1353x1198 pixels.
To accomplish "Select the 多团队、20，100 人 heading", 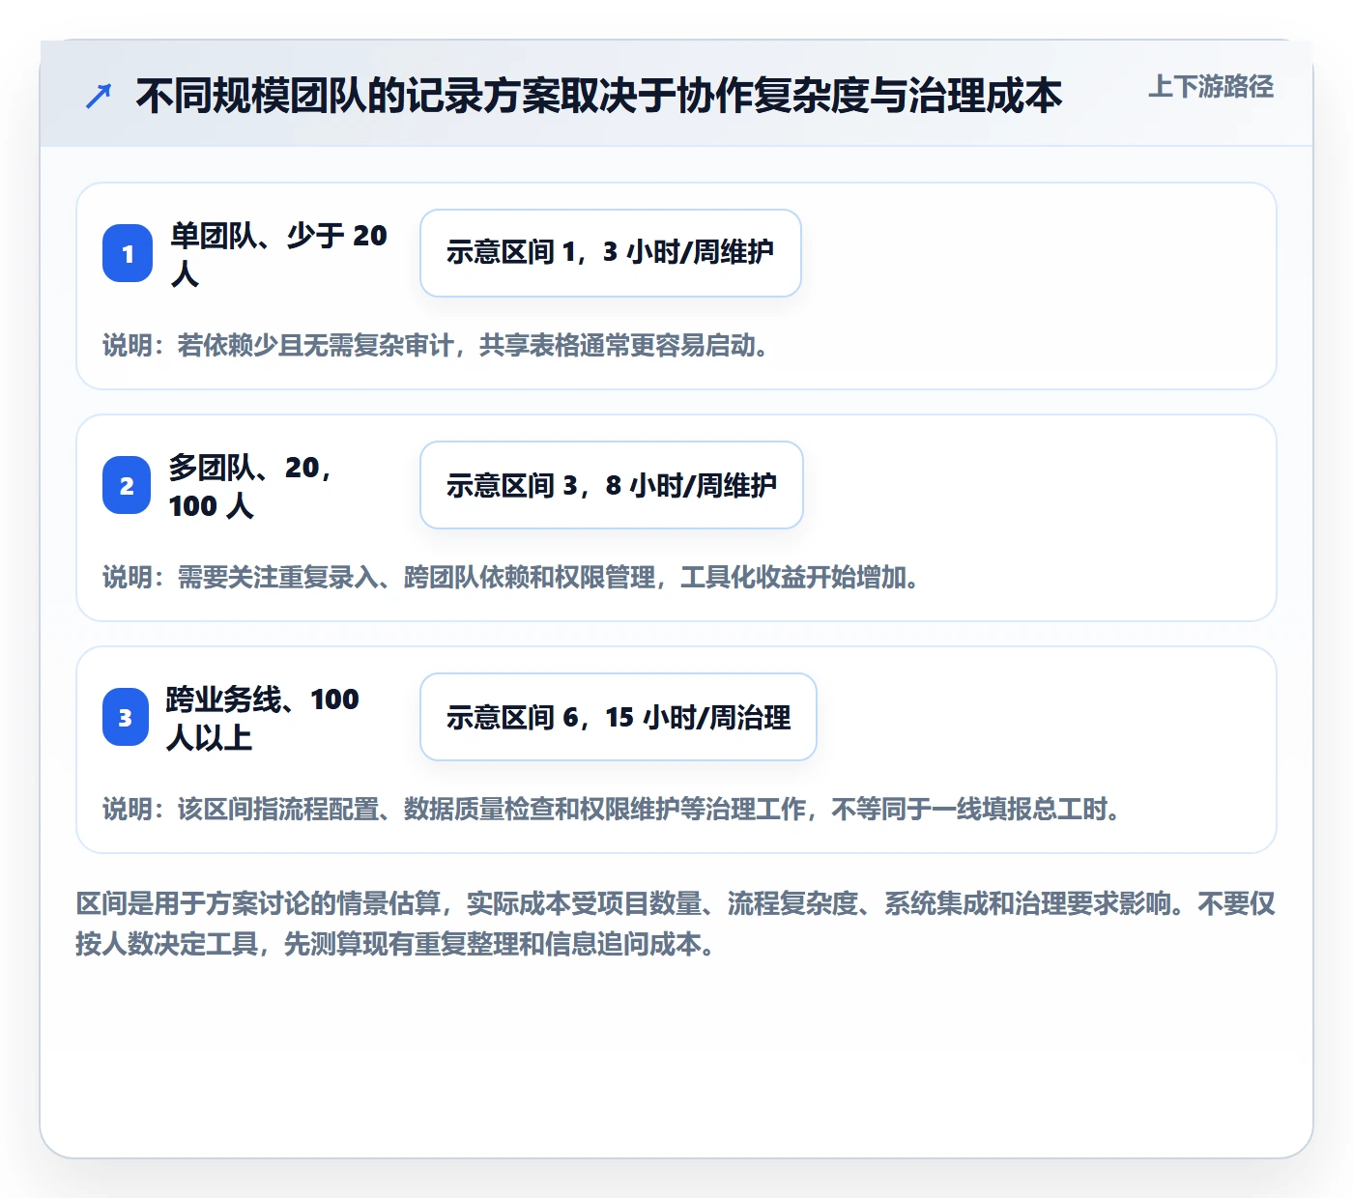I will 250,486.
